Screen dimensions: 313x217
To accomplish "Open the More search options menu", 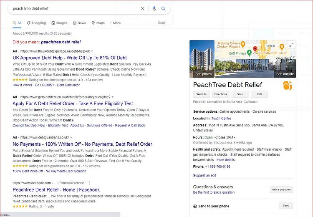I will (115, 23).
